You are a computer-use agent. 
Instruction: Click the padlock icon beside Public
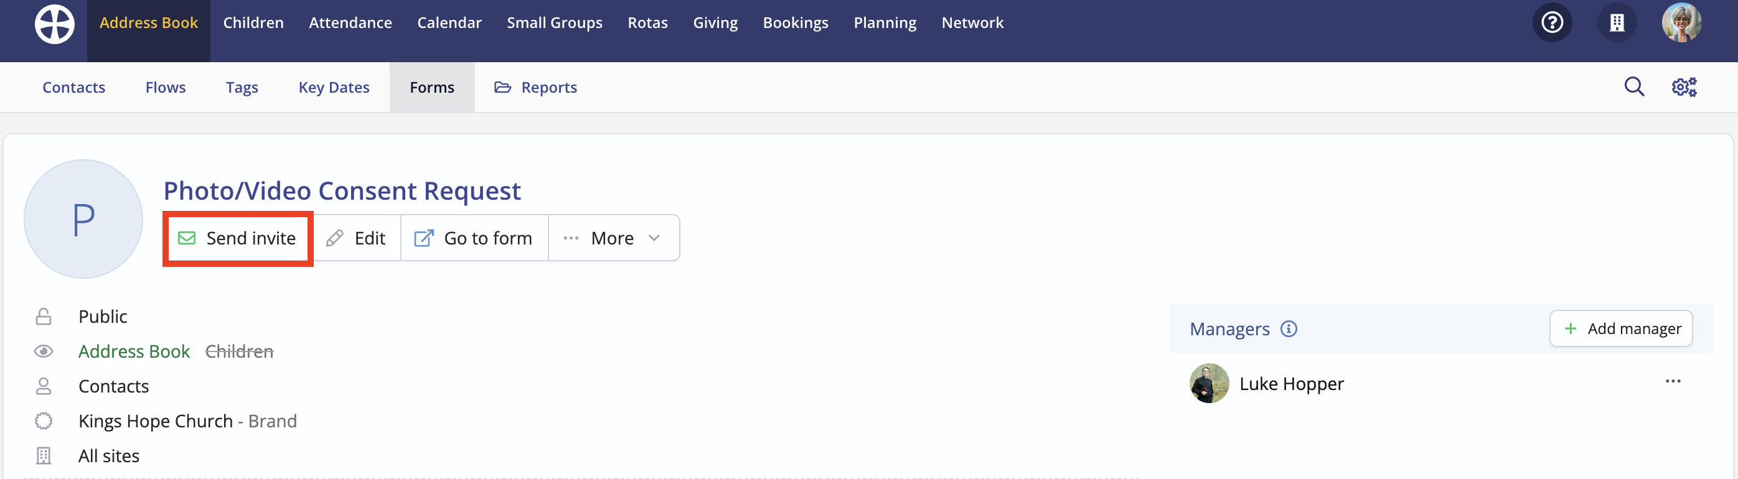click(44, 317)
